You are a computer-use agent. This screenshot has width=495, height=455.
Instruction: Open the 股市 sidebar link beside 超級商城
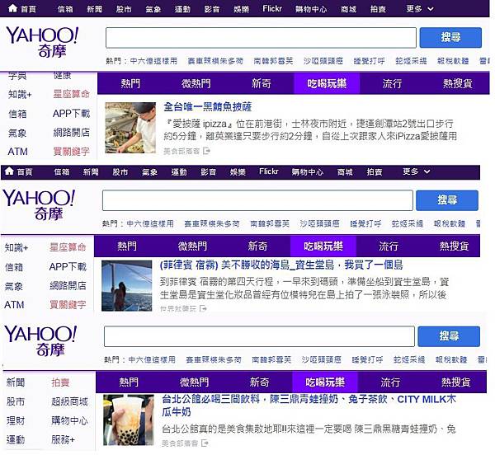coord(16,401)
